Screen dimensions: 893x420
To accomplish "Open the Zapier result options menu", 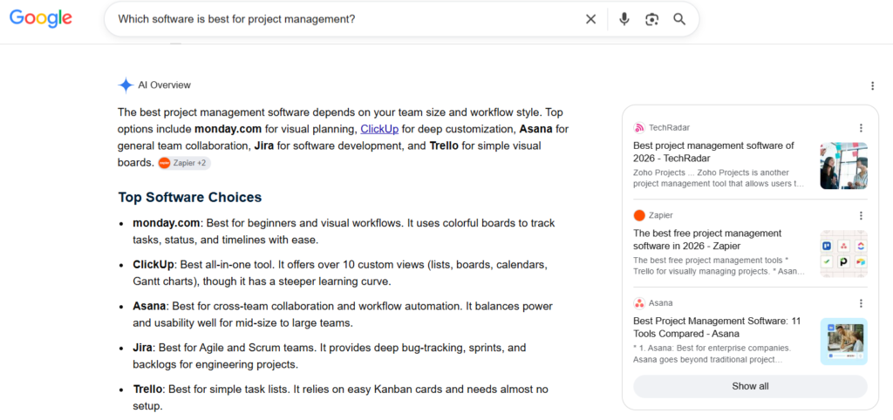I will tap(861, 216).
